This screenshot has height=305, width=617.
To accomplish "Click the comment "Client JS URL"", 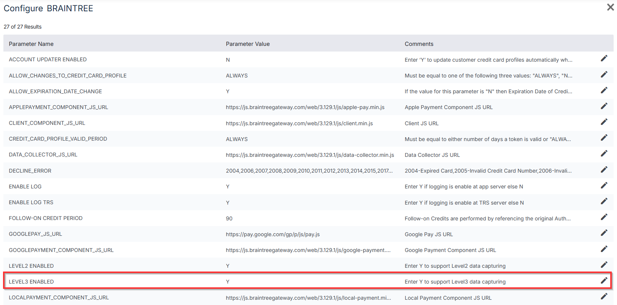I will pos(421,123).
